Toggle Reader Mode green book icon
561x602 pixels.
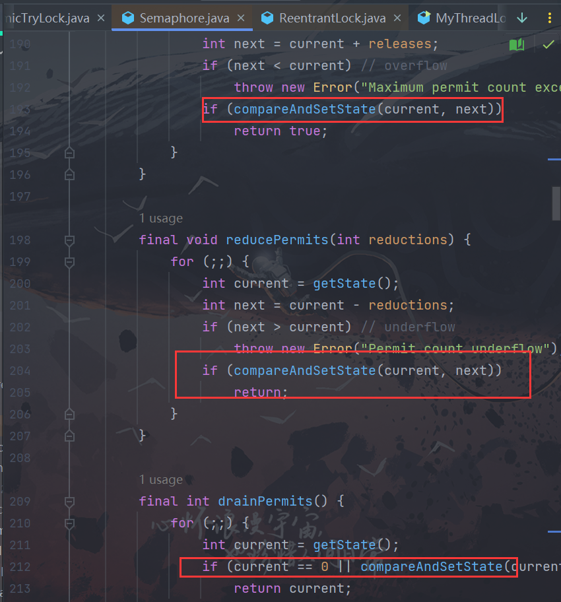pos(517,44)
